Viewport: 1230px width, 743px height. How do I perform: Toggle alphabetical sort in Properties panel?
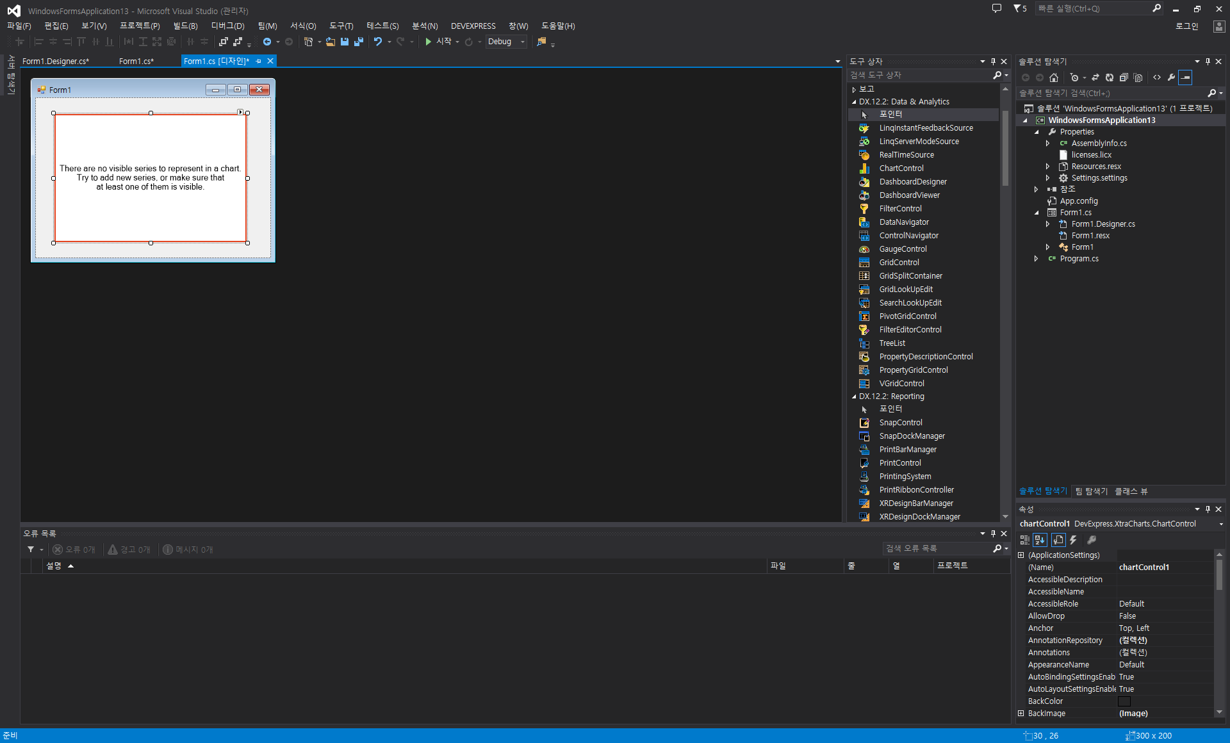(1040, 540)
